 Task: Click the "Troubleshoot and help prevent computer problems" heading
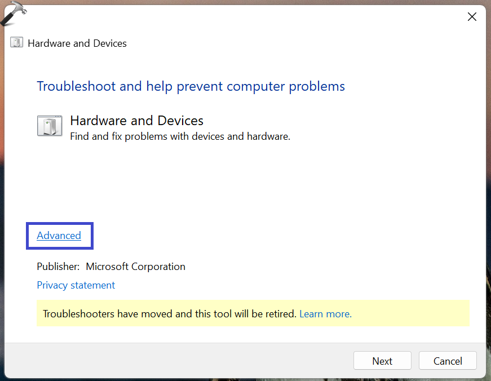pos(191,86)
